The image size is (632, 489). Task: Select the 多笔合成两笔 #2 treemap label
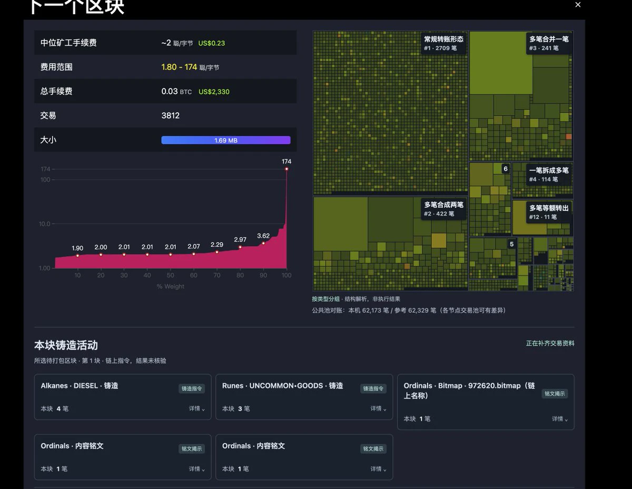pyautogui.click(x=444, y=209)
